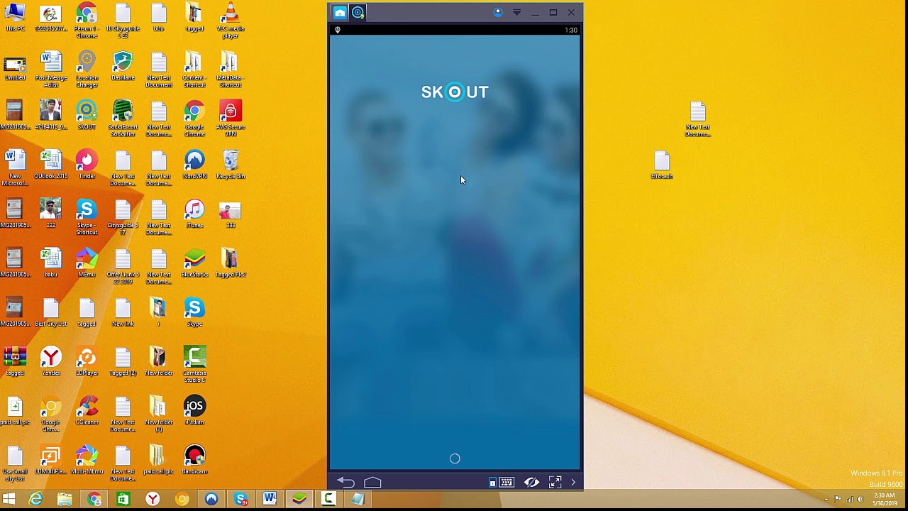
Task: Select the Bandicam desktop shortcut
Action: coord(194,459)
